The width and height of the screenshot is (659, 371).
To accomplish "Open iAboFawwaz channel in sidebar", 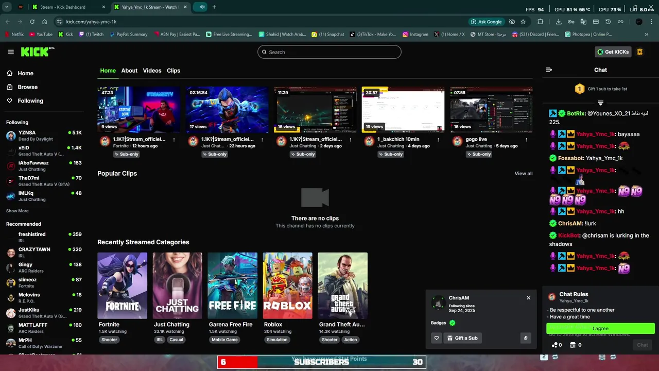I will (44, 166).
